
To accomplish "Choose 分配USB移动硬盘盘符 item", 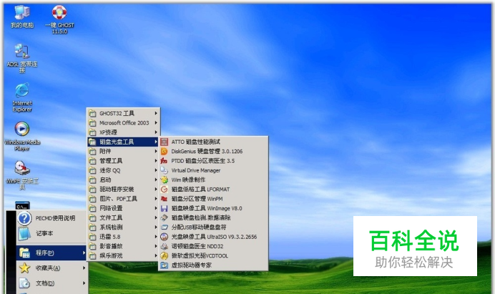I will point(213,227).
